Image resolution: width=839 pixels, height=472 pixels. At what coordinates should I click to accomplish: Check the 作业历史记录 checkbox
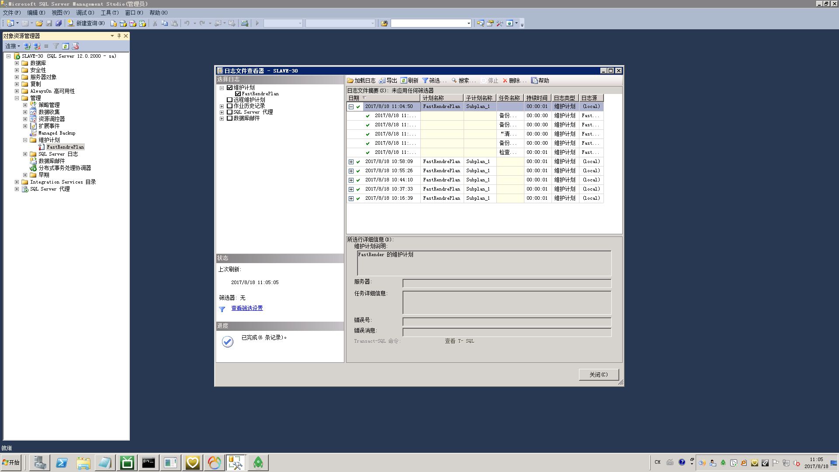[x=229, y=106]
